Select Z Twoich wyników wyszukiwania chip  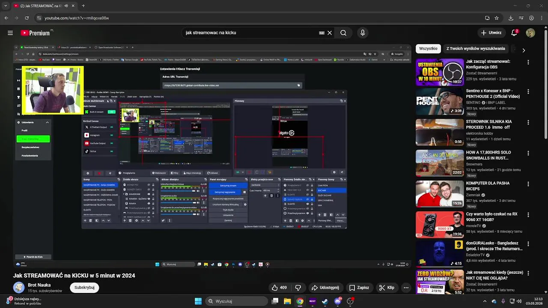click(x=476, y=48)
